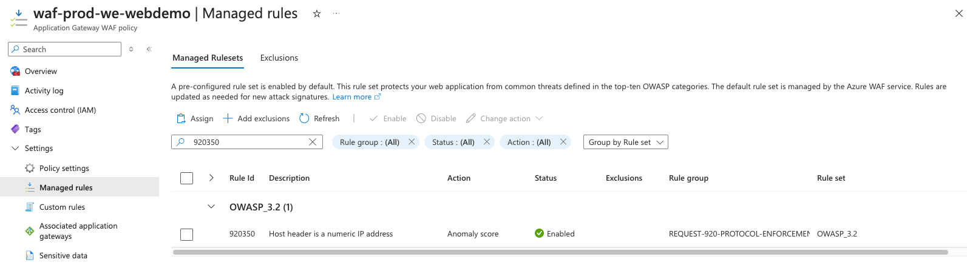967x268 pixels.
Task: Clear the 920350 search filter
Action: click(x=313, y=142)
